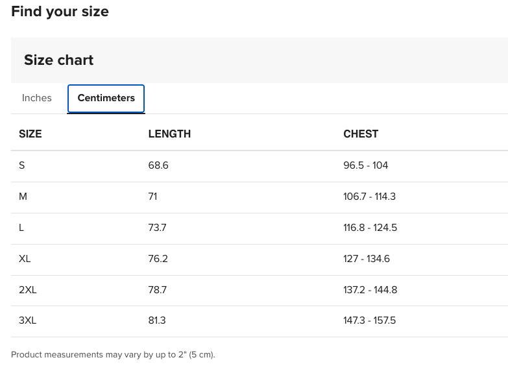Click the SIZE column header
Image resolution: width=508 pixels, height=373 pixels.
coord(30,134)
